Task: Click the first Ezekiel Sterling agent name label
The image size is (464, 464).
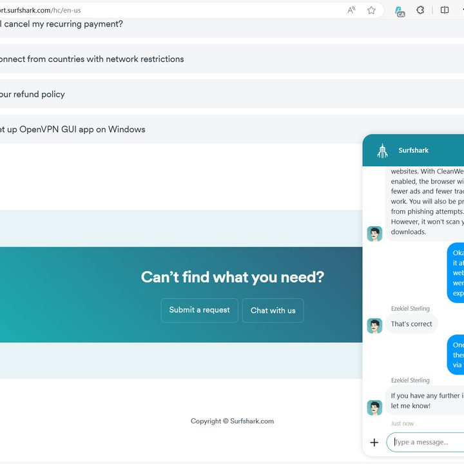Action: coord(410,308)
